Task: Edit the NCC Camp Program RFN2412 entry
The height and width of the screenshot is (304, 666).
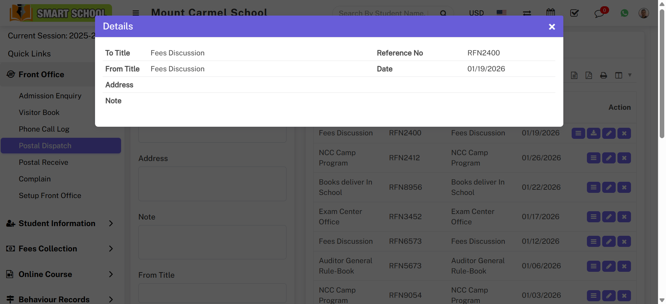Action: coord(609,158)
